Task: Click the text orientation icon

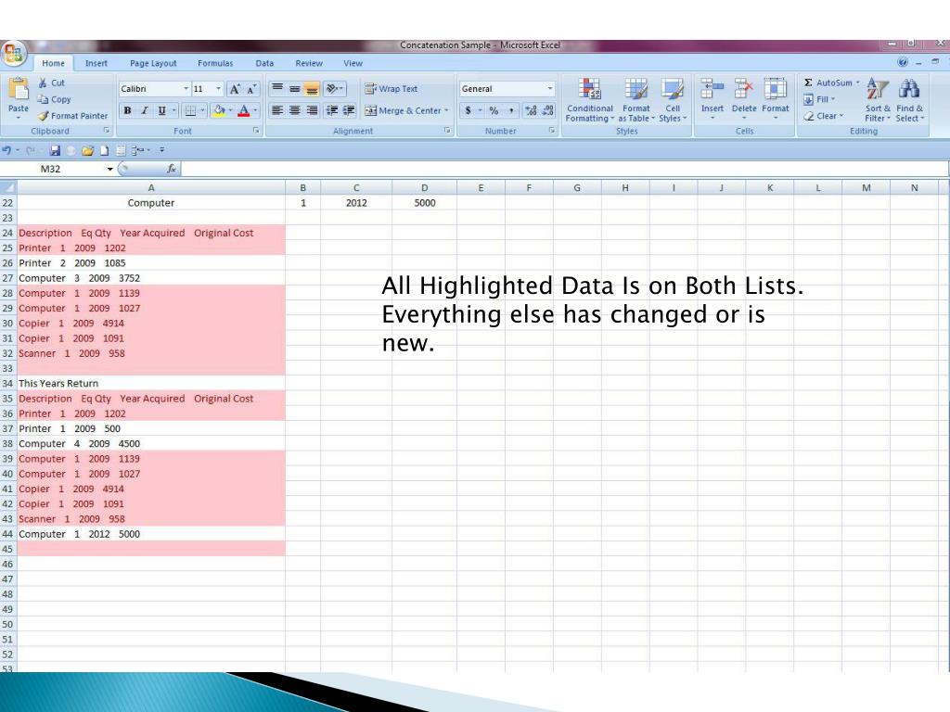Action: (332, 89)
